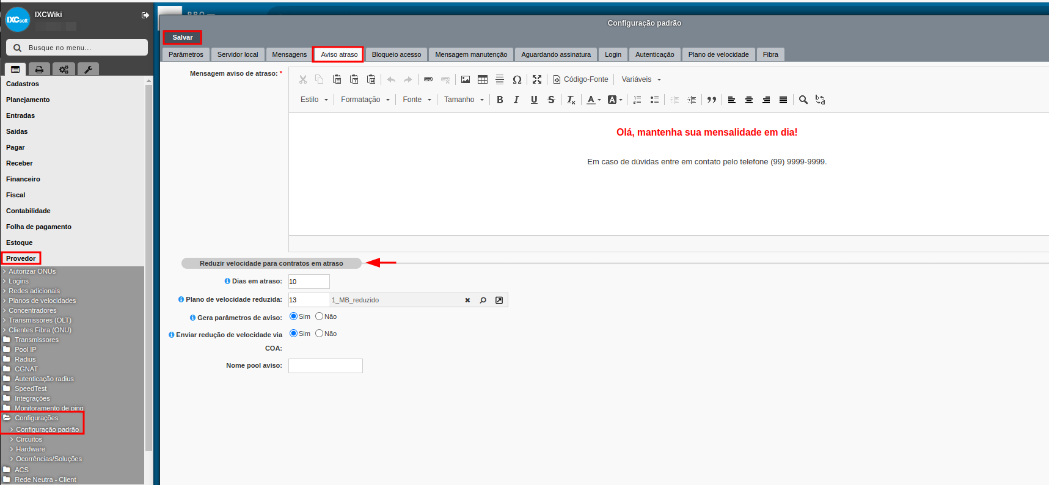Click Paste from Word icon
This screenshot has width=1049, height=485.
tap(371, 79)
